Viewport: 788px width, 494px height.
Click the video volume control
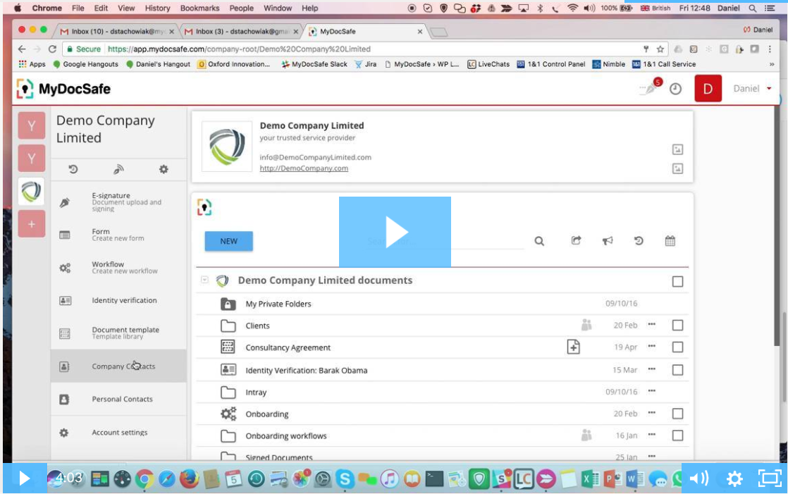pyautogui.click(x=699, y=478)
